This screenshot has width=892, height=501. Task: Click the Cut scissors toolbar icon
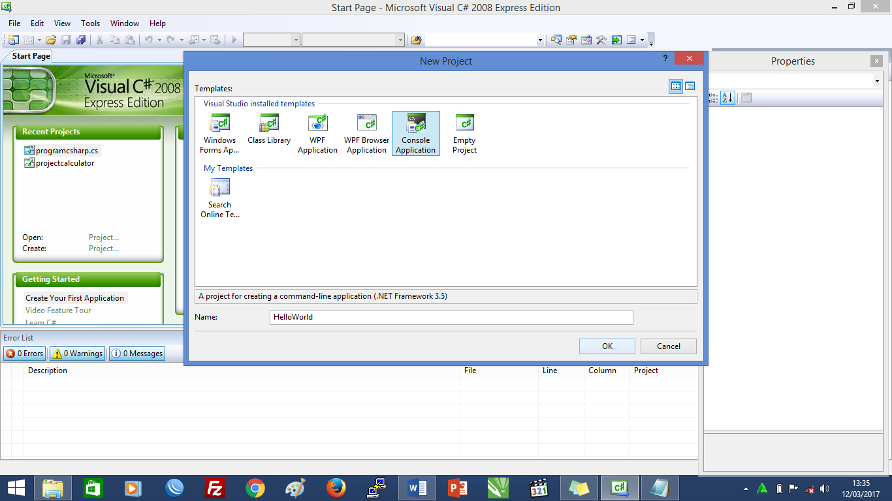click(100, 40)
